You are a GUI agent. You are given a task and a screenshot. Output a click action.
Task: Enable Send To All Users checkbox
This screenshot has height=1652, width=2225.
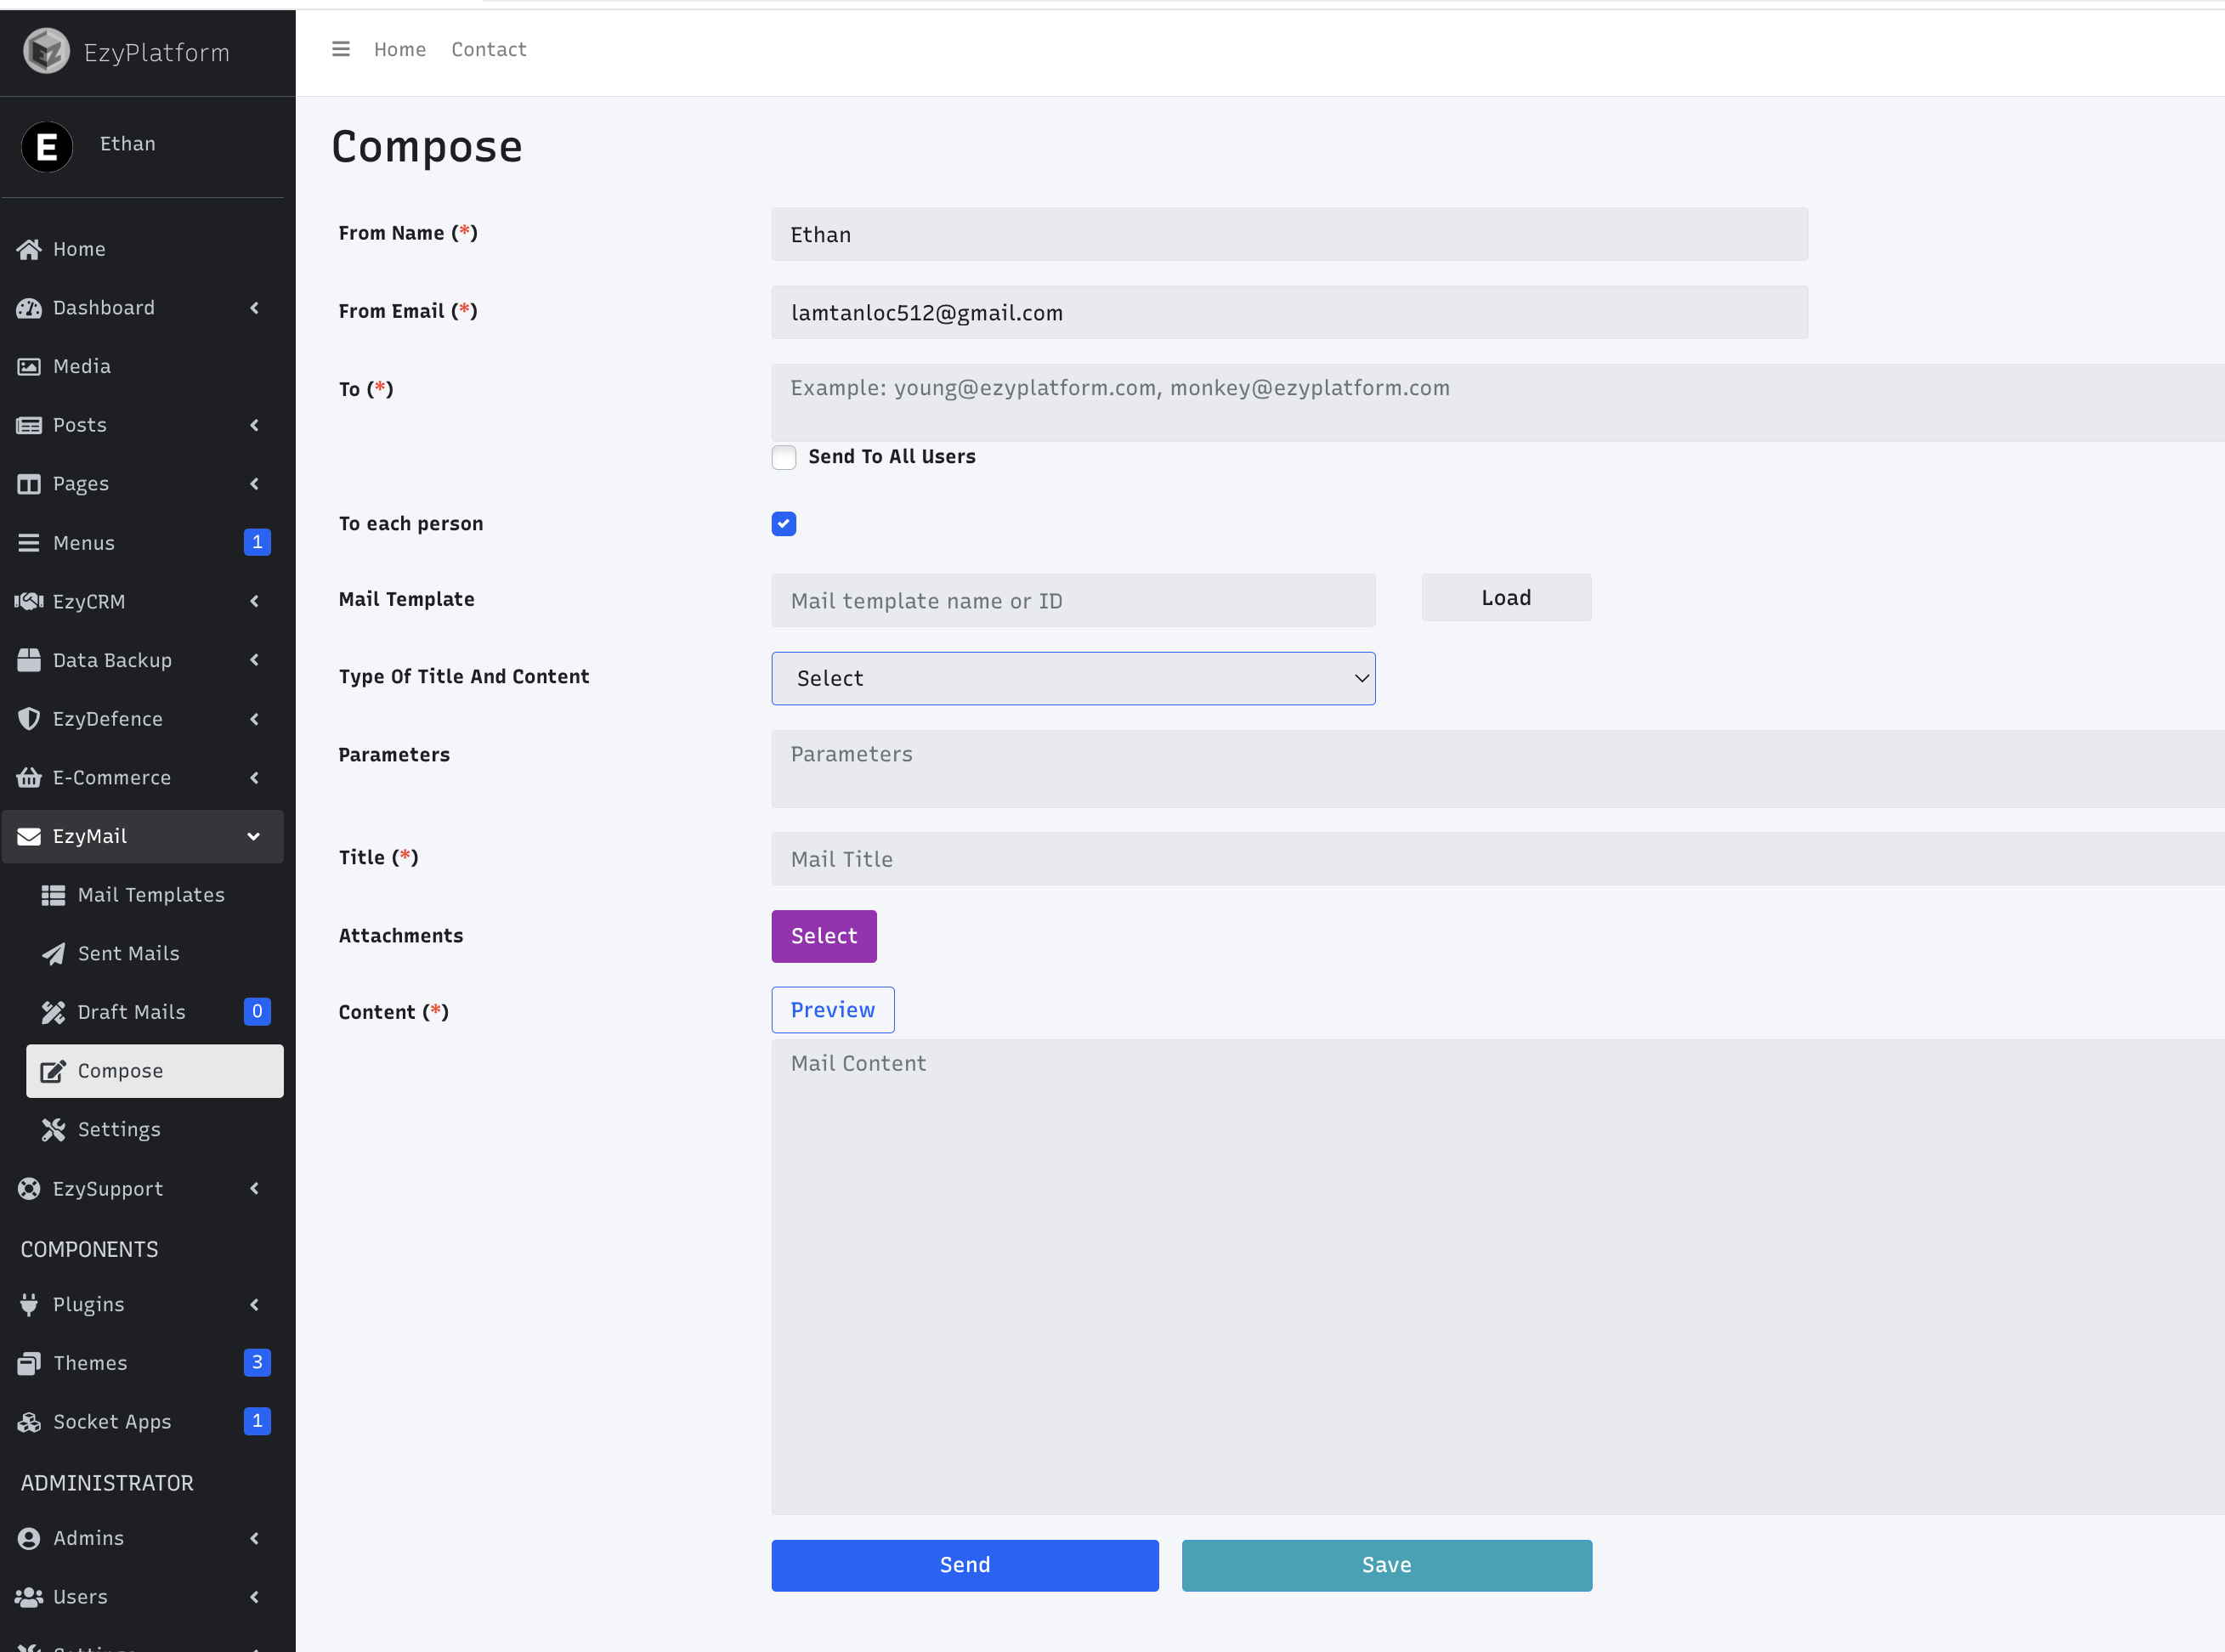coord(784,457)
